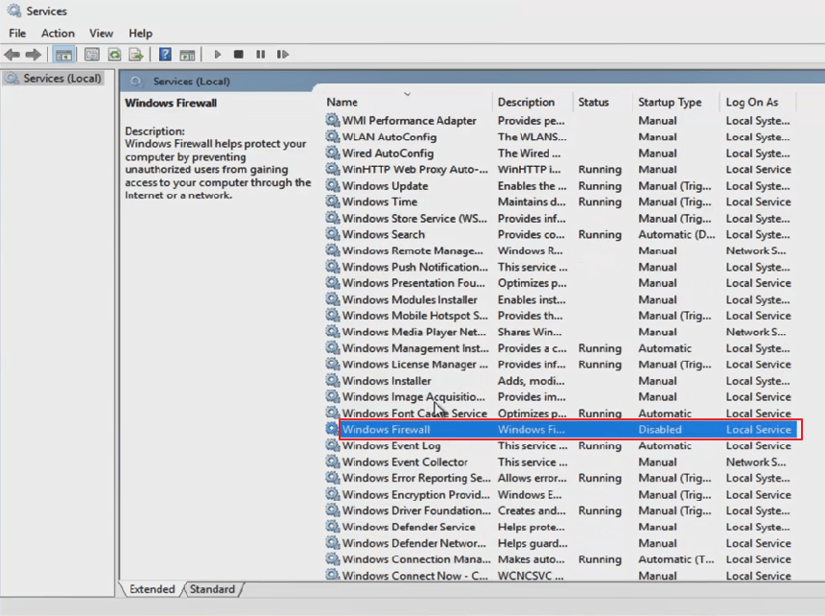Image resolution: width=825 pixels, height=616 pixels.
Task: Open the Action menu
Action: [x=58, y=34]
